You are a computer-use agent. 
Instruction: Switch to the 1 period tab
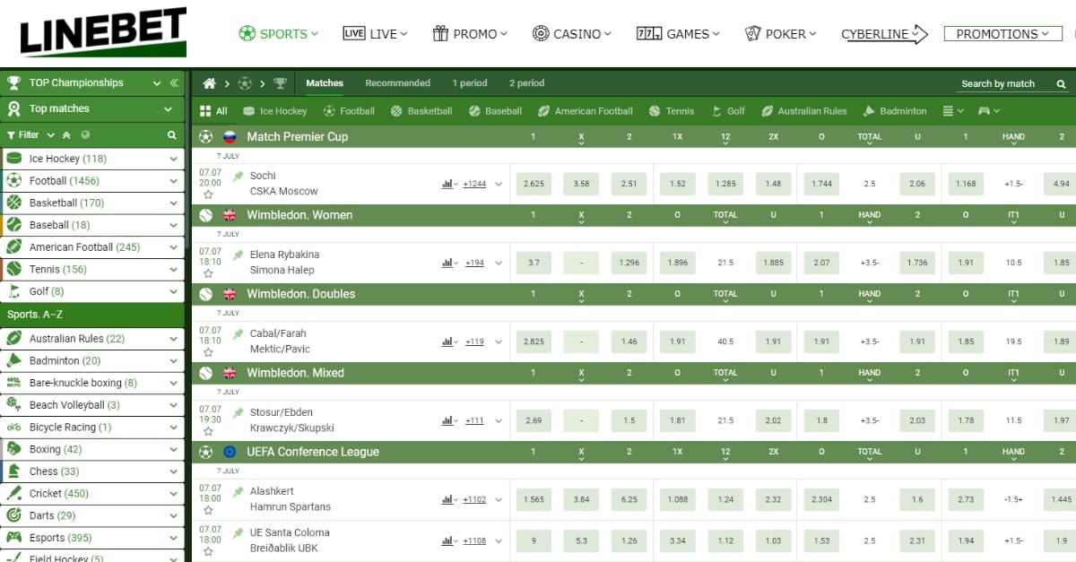[x=470, y=83]
